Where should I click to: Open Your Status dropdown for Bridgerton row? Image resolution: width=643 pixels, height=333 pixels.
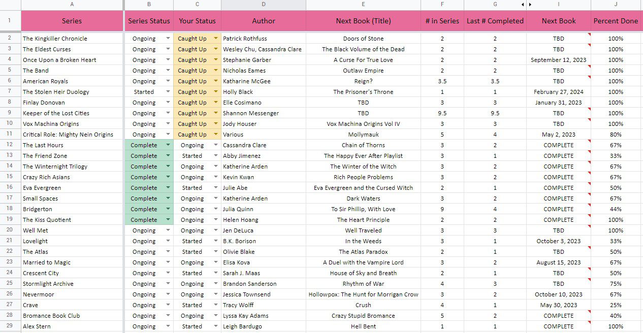click(216, 209)
